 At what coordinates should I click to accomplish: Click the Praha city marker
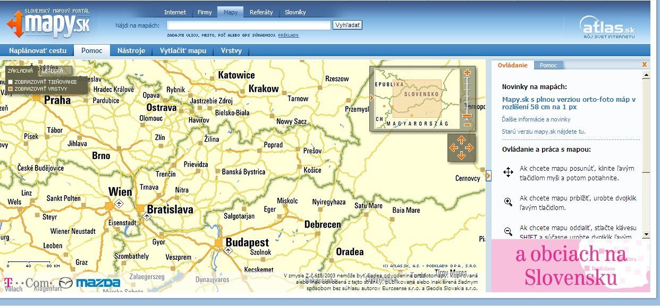point(36,97)
